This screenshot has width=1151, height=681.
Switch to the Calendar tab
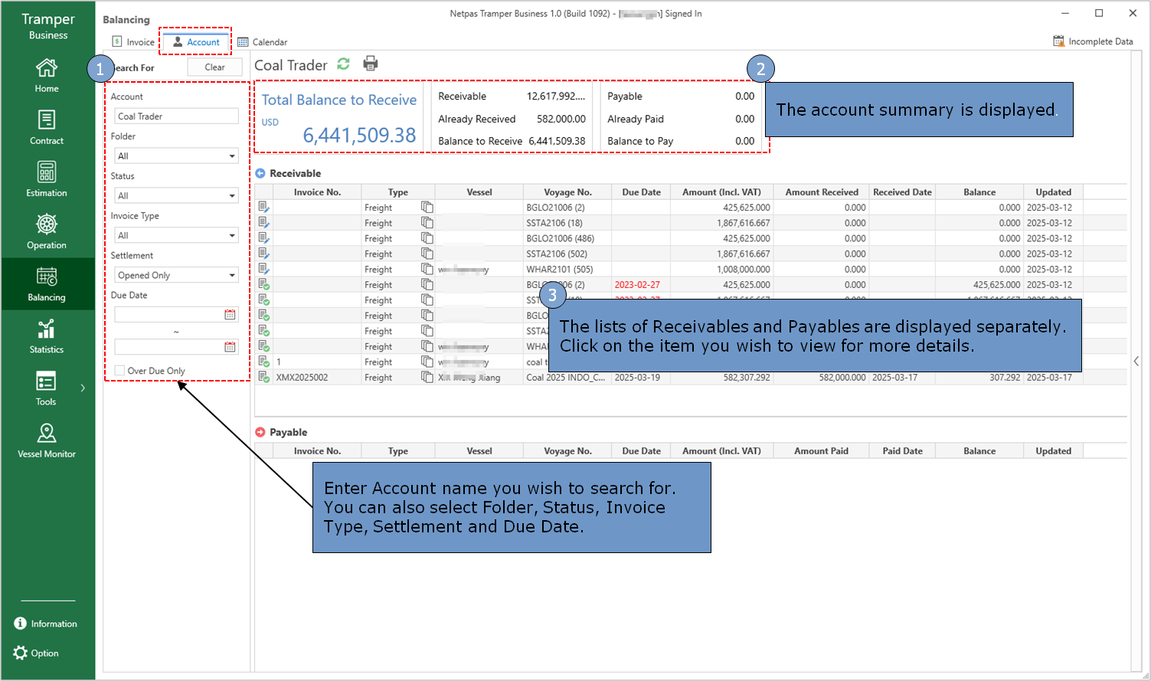pyautogui.click(x=263, y=42)
